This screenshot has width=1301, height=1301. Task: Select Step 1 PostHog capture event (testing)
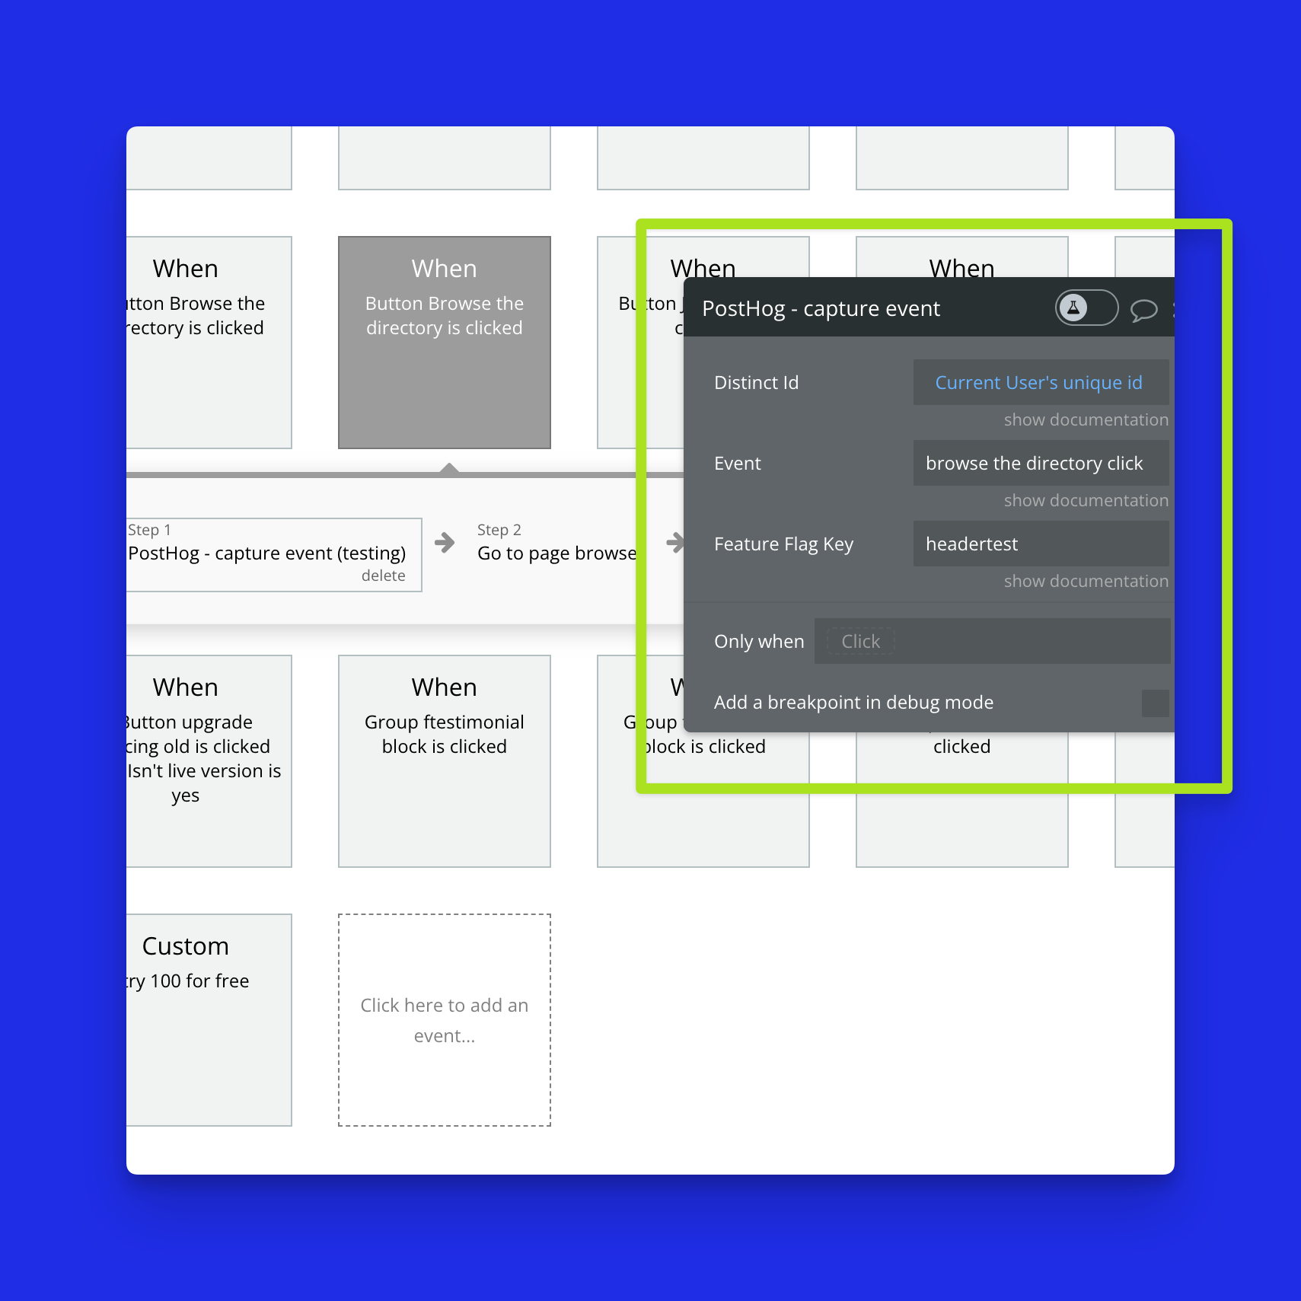(266, 553)
